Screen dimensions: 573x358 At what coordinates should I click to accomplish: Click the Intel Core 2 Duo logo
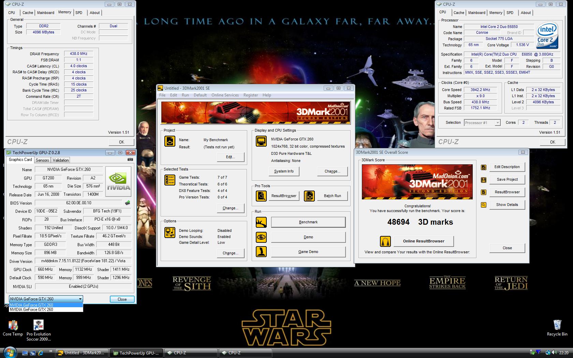(547, 35)
